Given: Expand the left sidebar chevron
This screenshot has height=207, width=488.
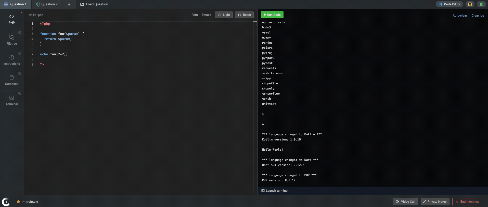Looking at the screenshot, I should point(21,12).
